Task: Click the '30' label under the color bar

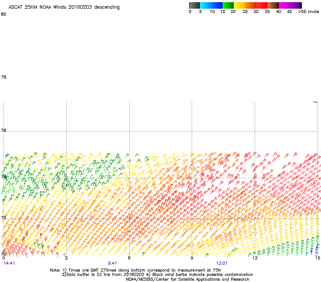Action: 256,12
